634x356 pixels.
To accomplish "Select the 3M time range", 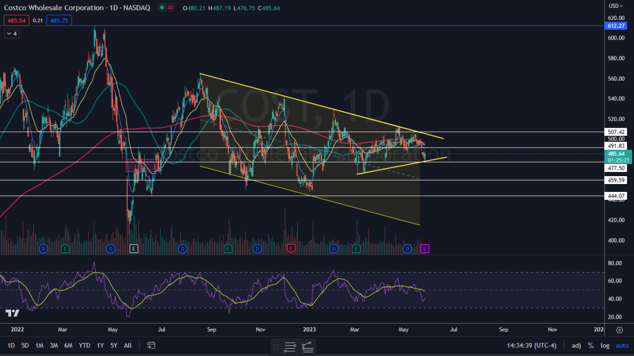I will tap(53, 346).
